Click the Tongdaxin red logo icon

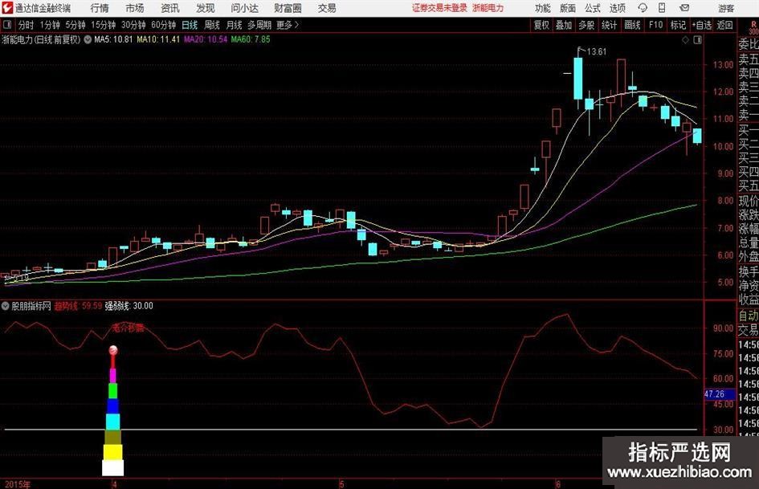tap(7, 8)
